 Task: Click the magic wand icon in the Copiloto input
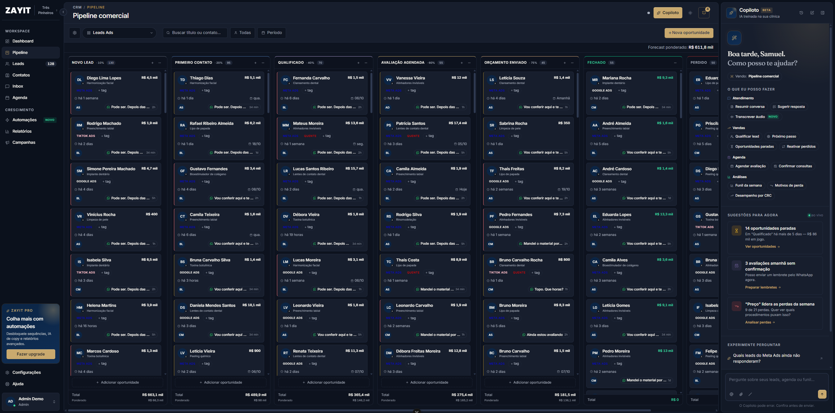pyautogui.click(x=750, y=394)
